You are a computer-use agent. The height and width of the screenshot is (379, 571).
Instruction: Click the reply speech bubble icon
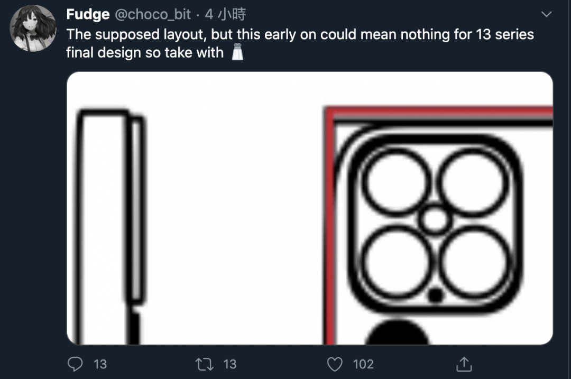76,364
